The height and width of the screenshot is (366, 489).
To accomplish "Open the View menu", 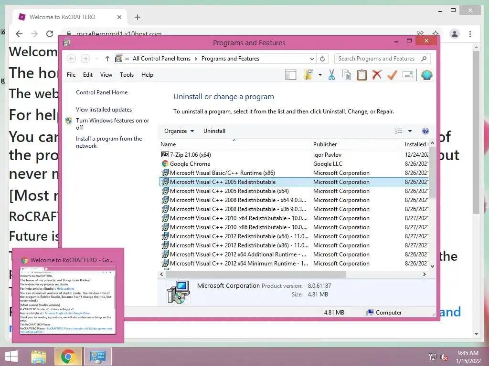I will (106, 75).
